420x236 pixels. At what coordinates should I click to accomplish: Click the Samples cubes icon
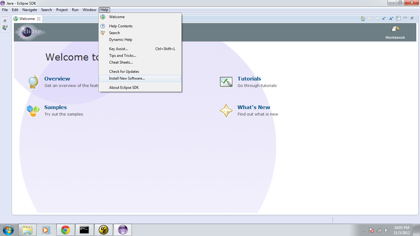click(x=33, y=110)
